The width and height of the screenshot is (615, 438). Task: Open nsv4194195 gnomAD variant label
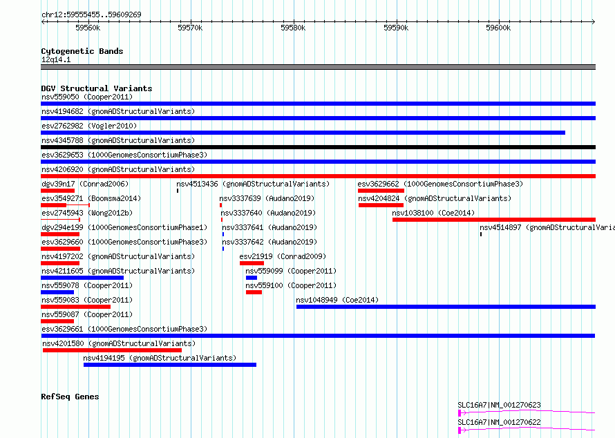(160, 358)
